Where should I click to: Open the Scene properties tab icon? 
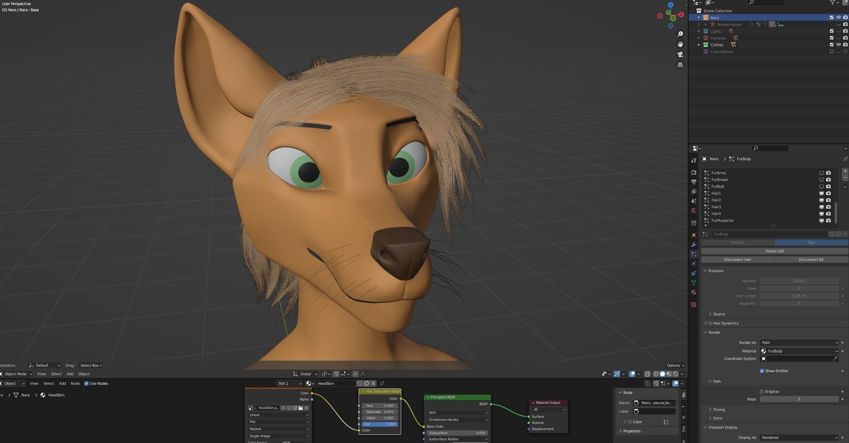pos(694,201)
